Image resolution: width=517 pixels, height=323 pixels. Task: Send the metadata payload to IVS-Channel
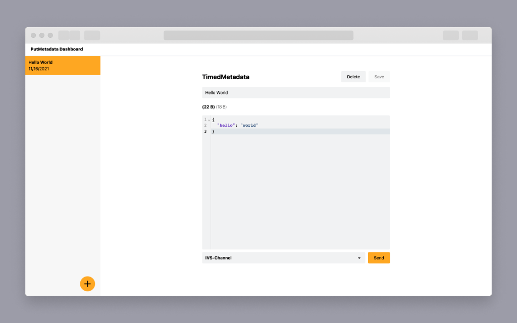(x=379, y=257)
